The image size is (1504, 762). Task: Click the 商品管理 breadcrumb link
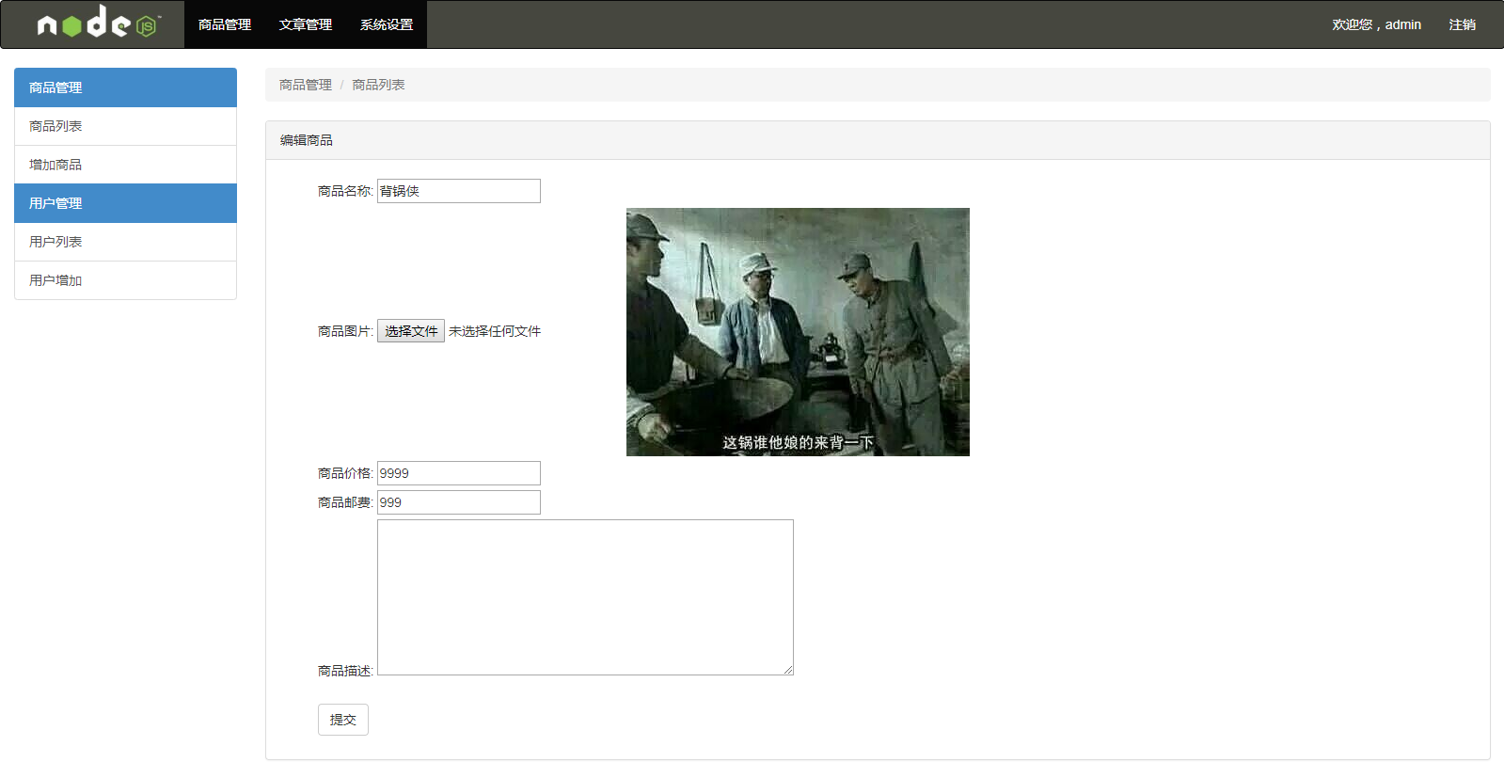[x=306, y=85]
